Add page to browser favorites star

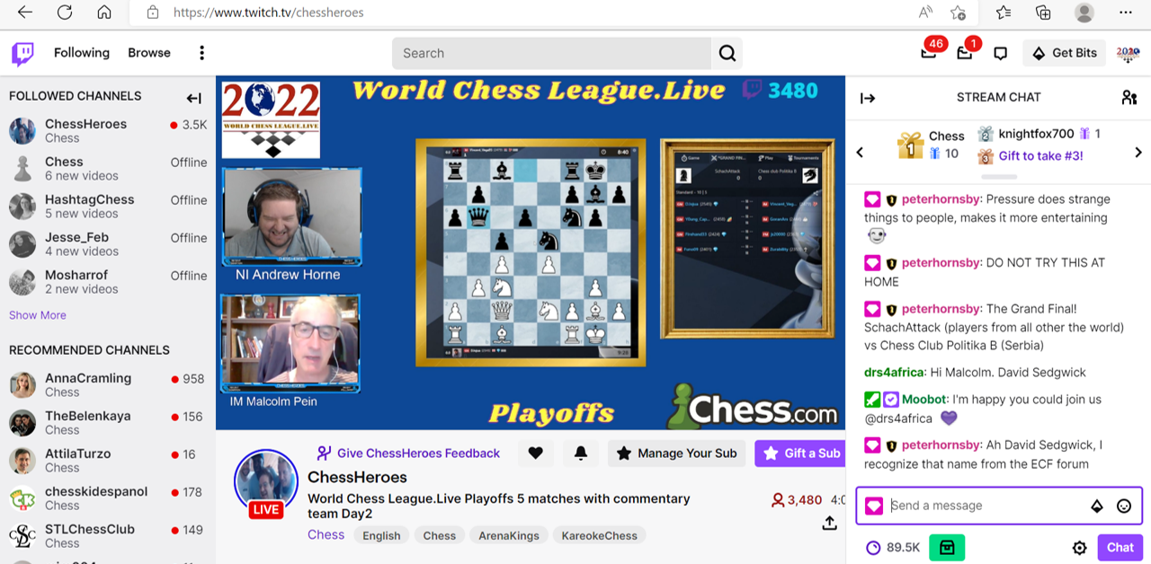(x=958, y=13)
